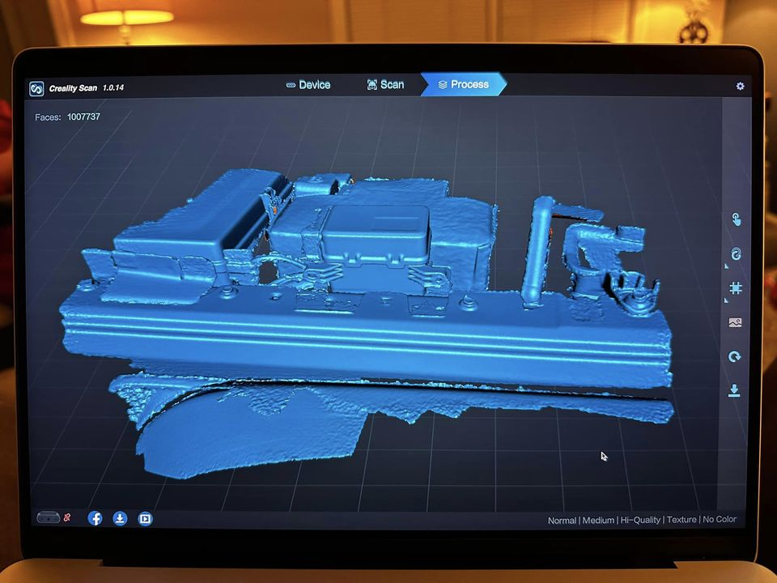Open the Facebook share icon
This screenshot has height=583, width=777.
[95, 518]
